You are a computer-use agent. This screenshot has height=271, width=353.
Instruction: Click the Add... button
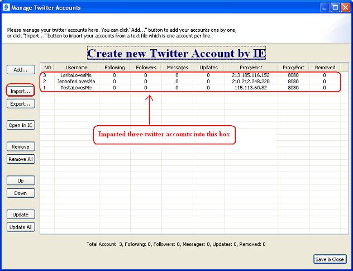click(21, 70)
